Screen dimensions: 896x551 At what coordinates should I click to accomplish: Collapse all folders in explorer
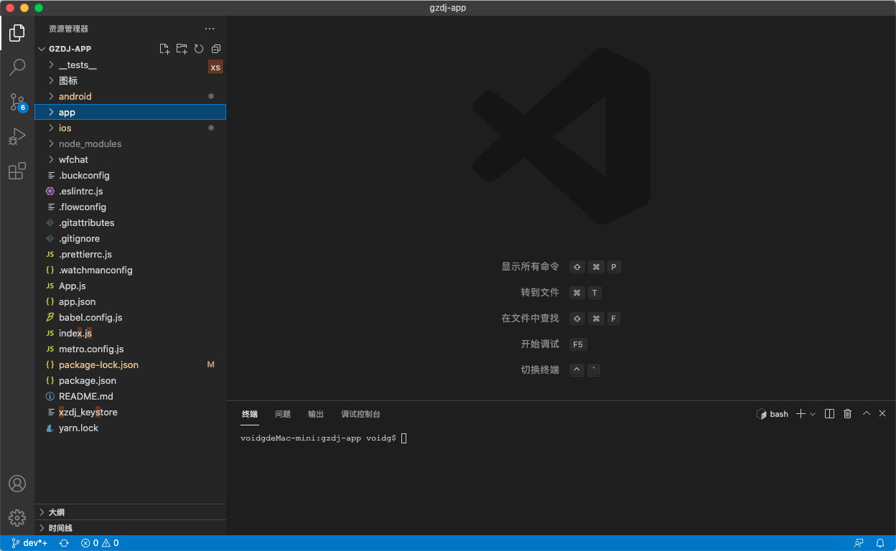coord(216,49)
